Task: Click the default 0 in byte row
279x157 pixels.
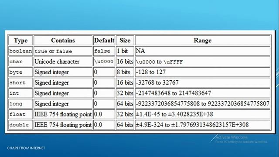Action: pos(104,72)
